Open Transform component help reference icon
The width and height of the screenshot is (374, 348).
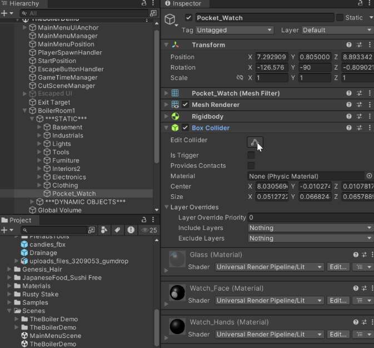tap(349, 45)
